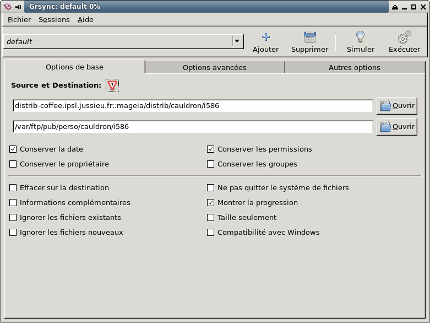Open the Aide menu
The width and height of the screenshot is (430, 323).
click(85, 20)
